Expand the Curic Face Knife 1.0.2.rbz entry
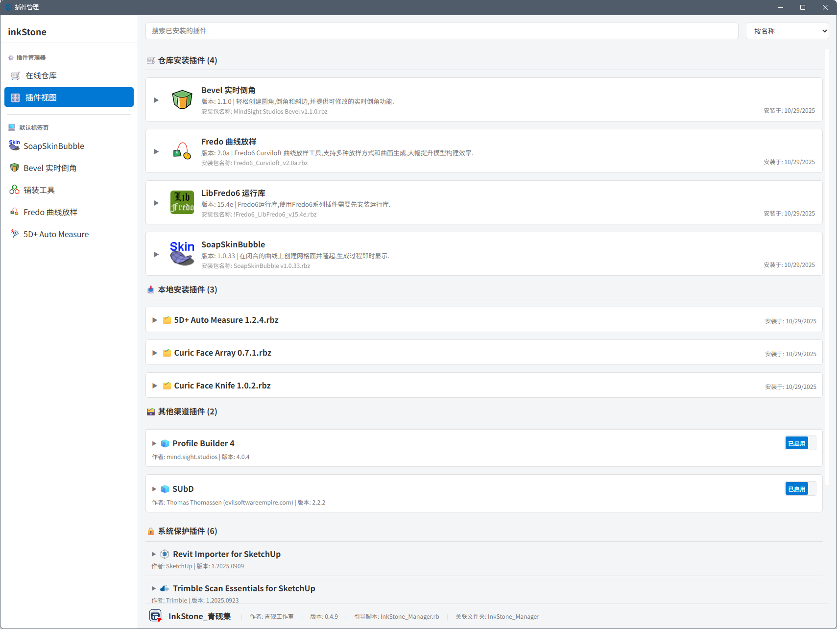Screen dimensions: 837x629 (155, 386)
